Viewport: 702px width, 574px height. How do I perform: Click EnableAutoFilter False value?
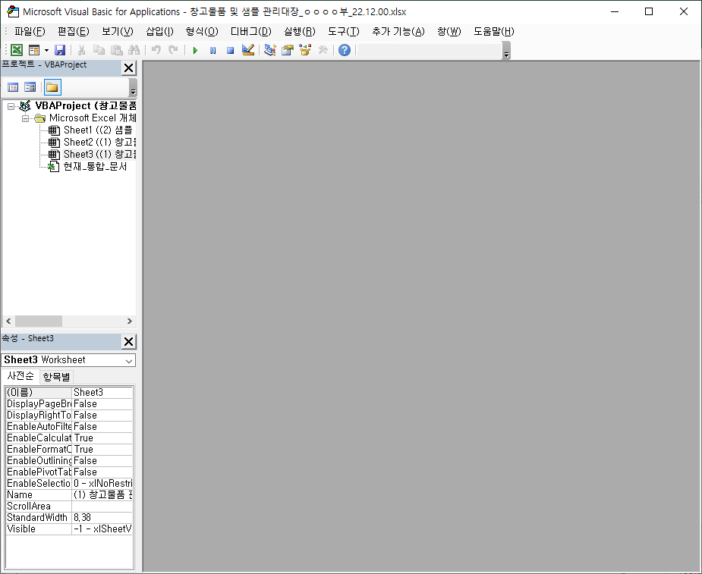pos(102,427)
